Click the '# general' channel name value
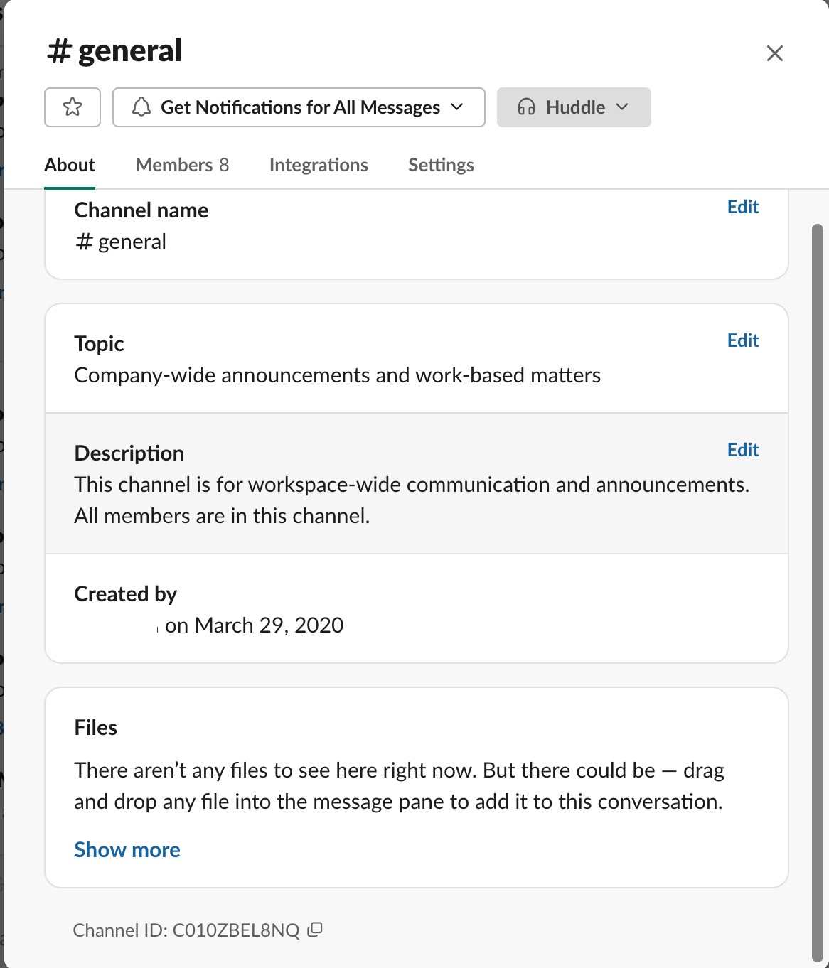Image resolution: width=829 pixels, height=968 pixels. point(121,242)
